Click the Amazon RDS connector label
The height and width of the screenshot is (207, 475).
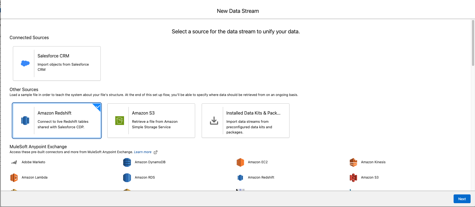(145, 177)
